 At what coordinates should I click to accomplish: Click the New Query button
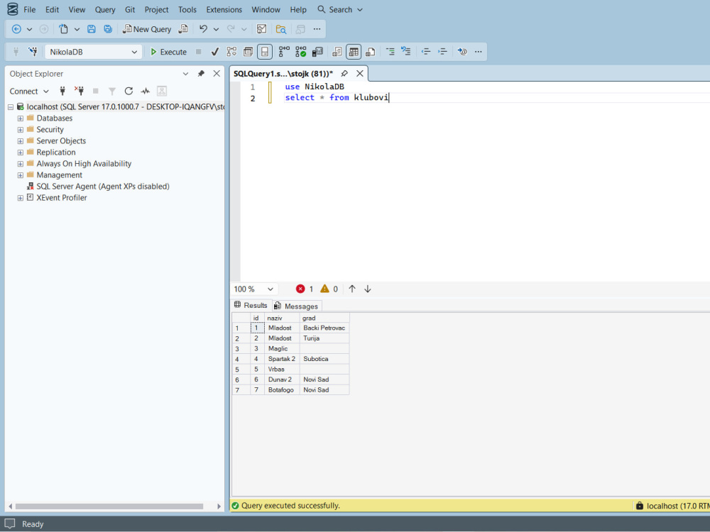(147, 29)
